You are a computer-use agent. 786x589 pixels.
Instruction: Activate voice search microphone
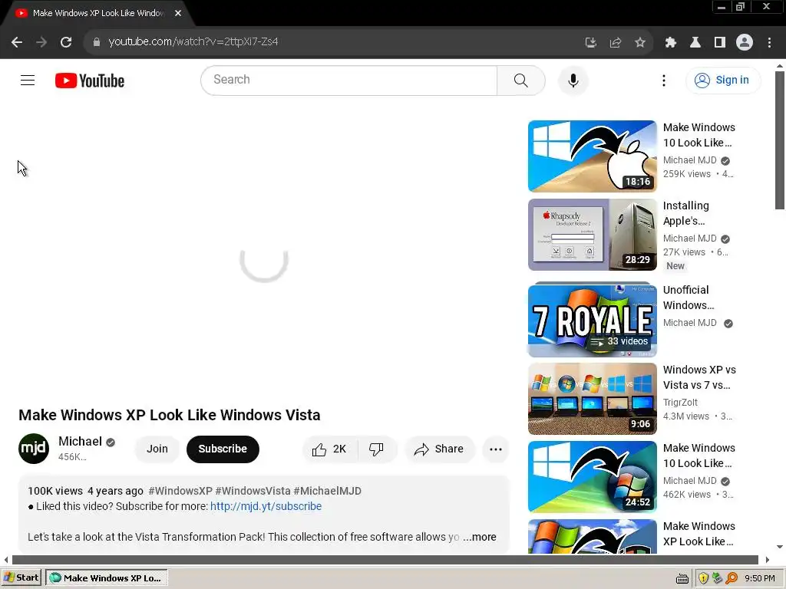pos(573,80)
